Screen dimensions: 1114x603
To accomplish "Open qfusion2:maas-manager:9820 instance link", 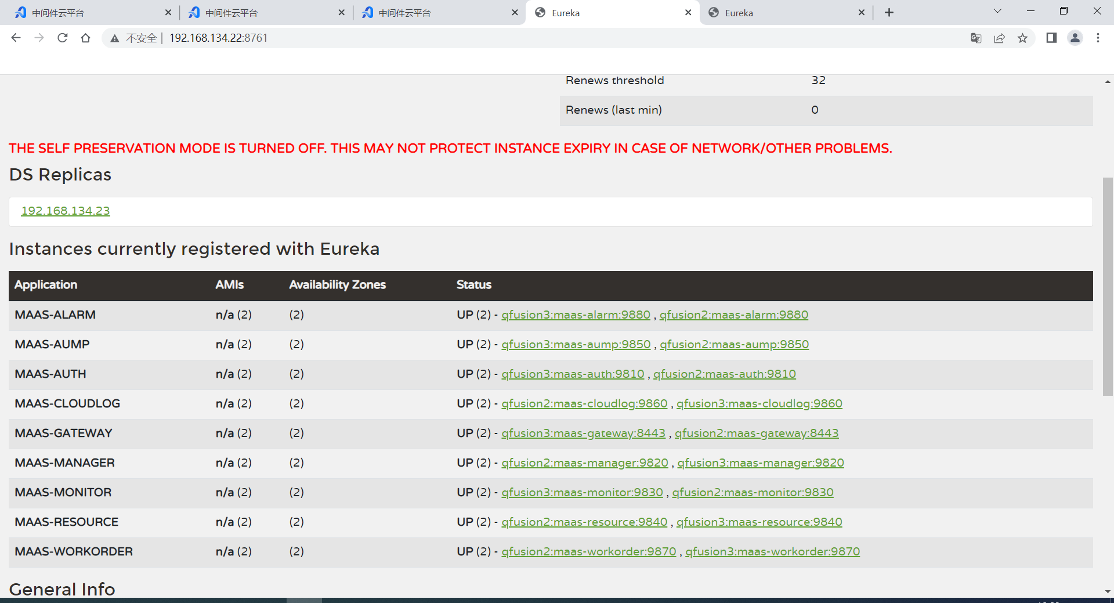I will coord(585,463).
